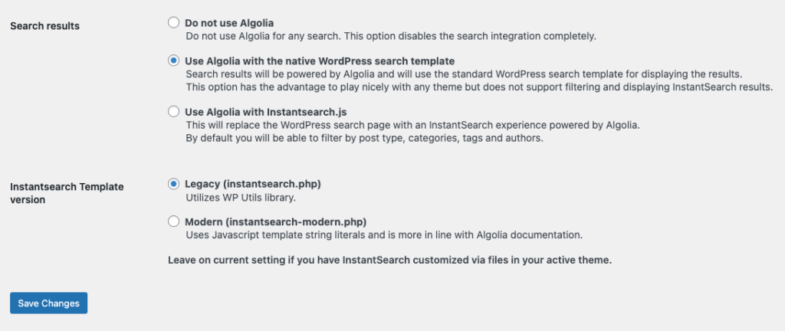This screenshot has width=785, height=331.
Task: Click the 'play nicely with any theme' description line
Action: coord(480,87)
